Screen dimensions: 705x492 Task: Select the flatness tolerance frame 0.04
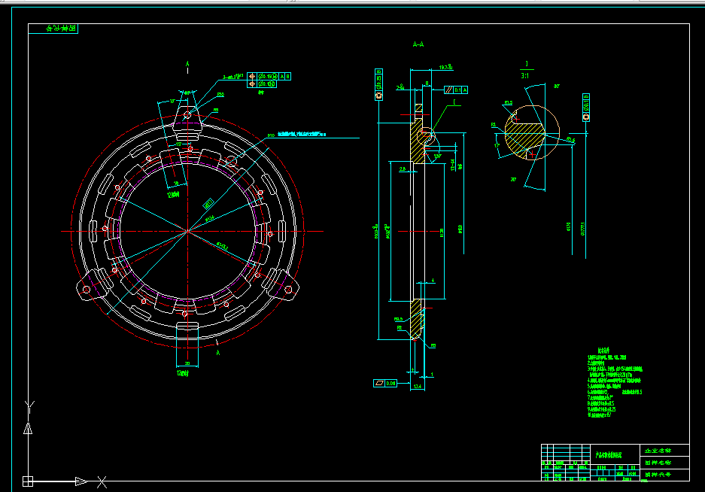385,383
